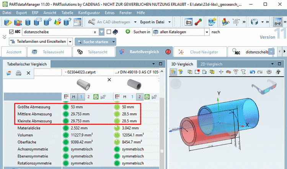Toggle the 2 button for DIN 49018-3 part
Viewport: 287px width, 169px height.
pos(139,97)
